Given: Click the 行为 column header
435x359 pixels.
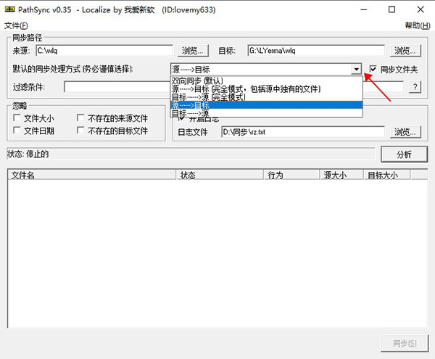Looking at the screenshot, I should (x=291, y=175).
